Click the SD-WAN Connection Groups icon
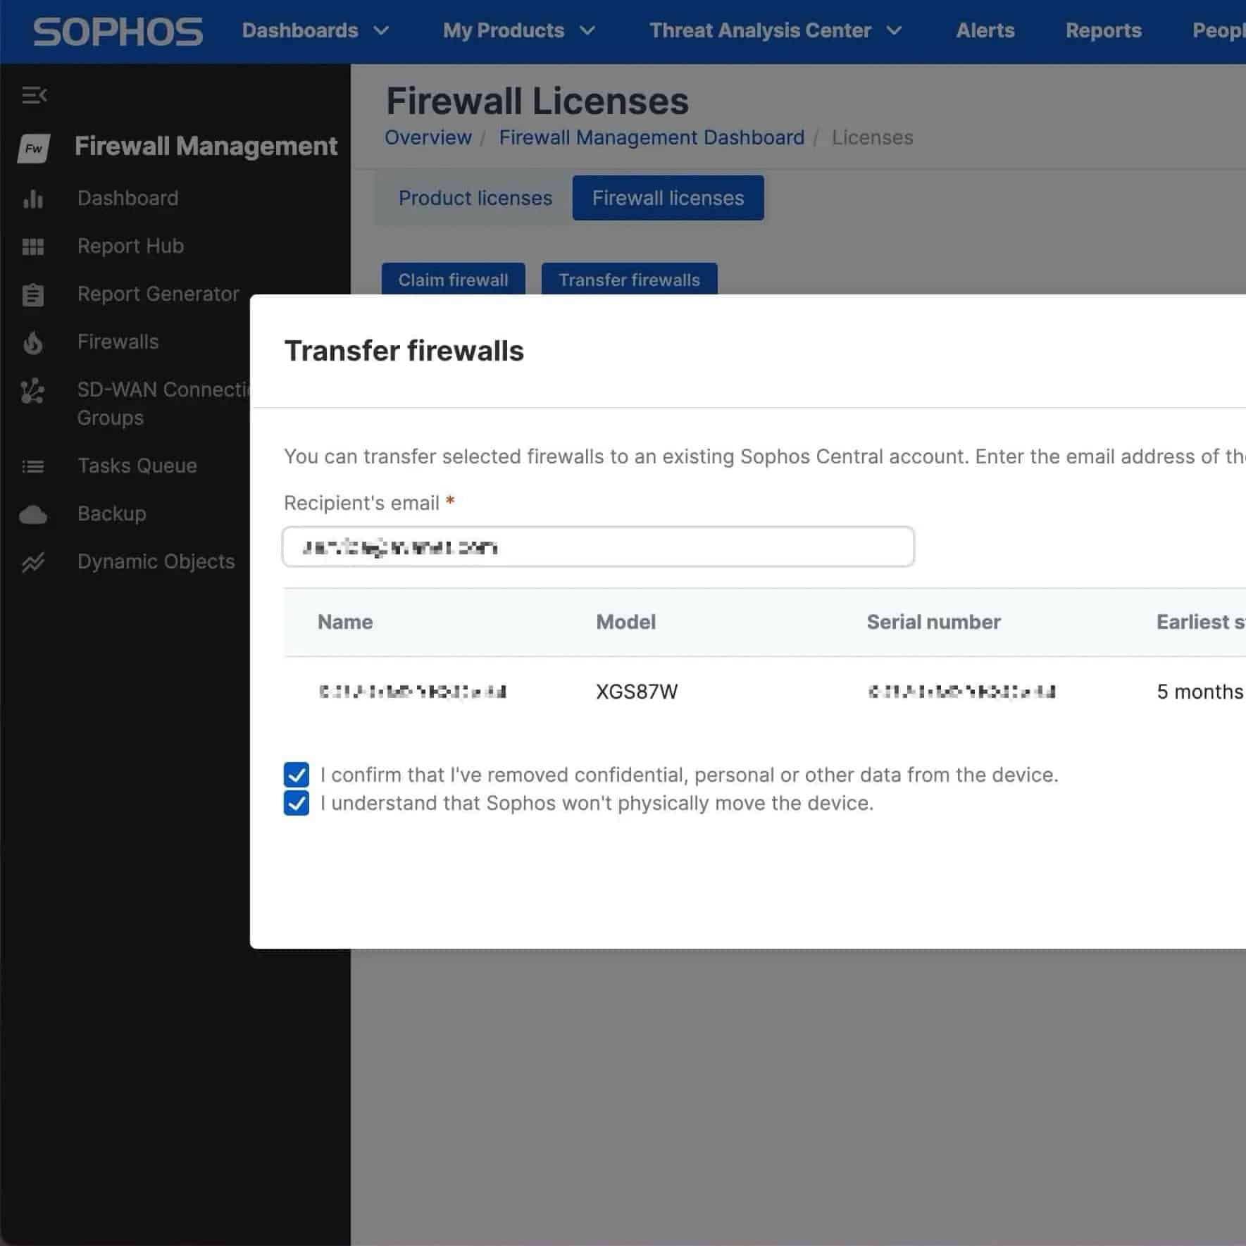 pos(33,391)
